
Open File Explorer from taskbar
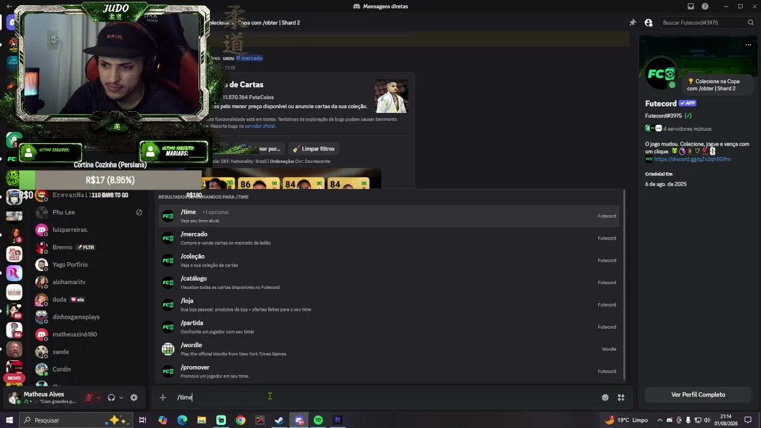202,420
